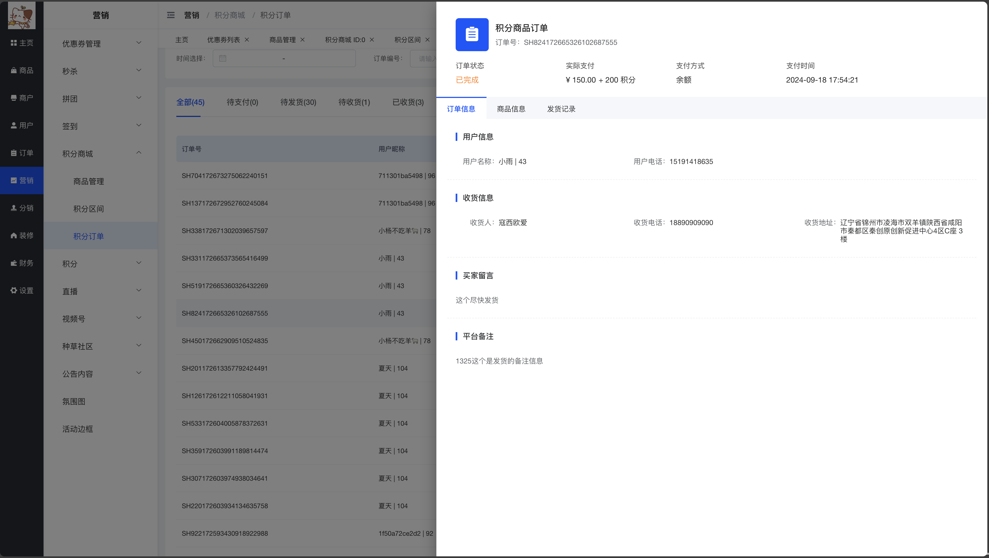The image size is (989, 558).
Task: Open the 订单 sidebar section
Action: [22, 153]
